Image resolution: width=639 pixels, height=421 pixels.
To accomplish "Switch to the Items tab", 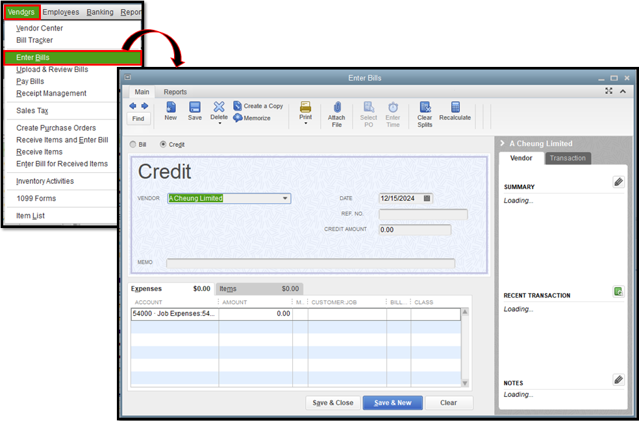I will [x=259, y=289].
